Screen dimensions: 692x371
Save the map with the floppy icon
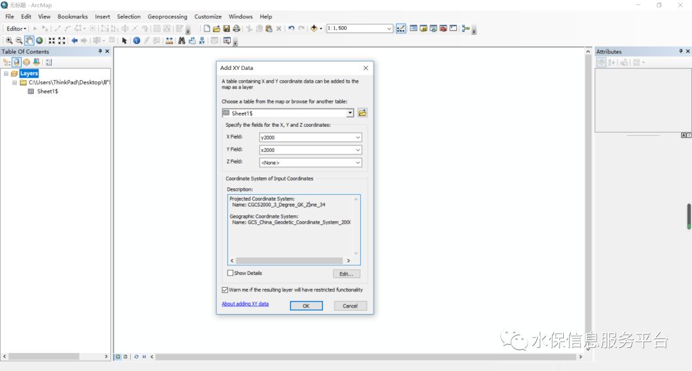[226, 28]
